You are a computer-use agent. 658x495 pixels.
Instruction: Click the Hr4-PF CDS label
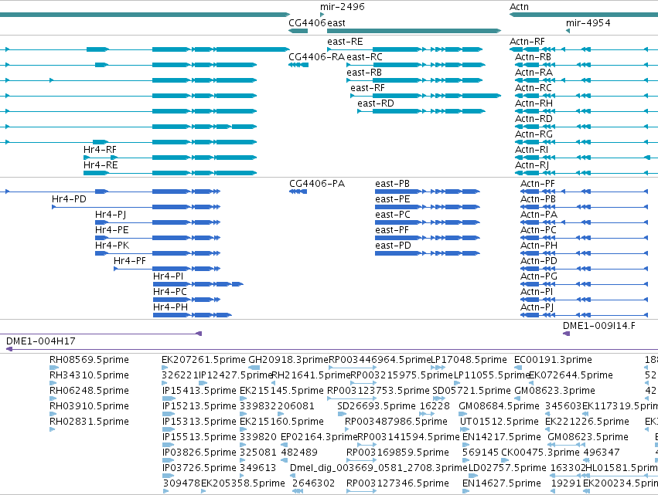(x=130, y=262)
